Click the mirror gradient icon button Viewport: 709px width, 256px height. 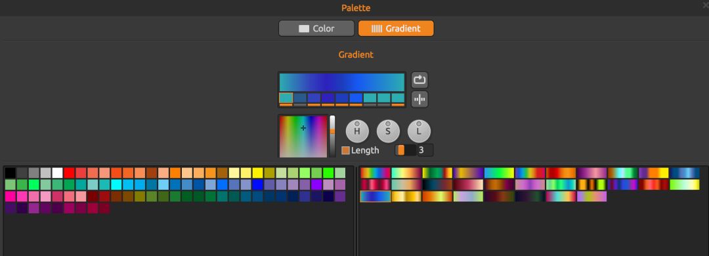[419, 100]
